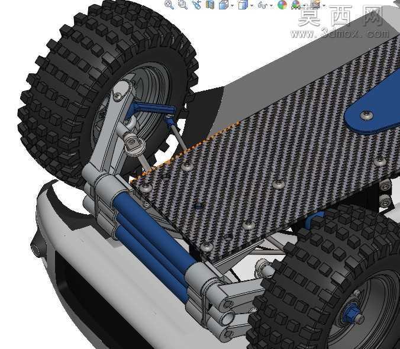Open the View Settings dropdown arrow
This screenshot has height=349, width=400.
[324, 5]
